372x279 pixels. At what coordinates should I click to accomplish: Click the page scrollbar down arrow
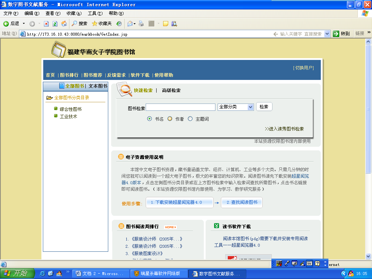[368, 256]
